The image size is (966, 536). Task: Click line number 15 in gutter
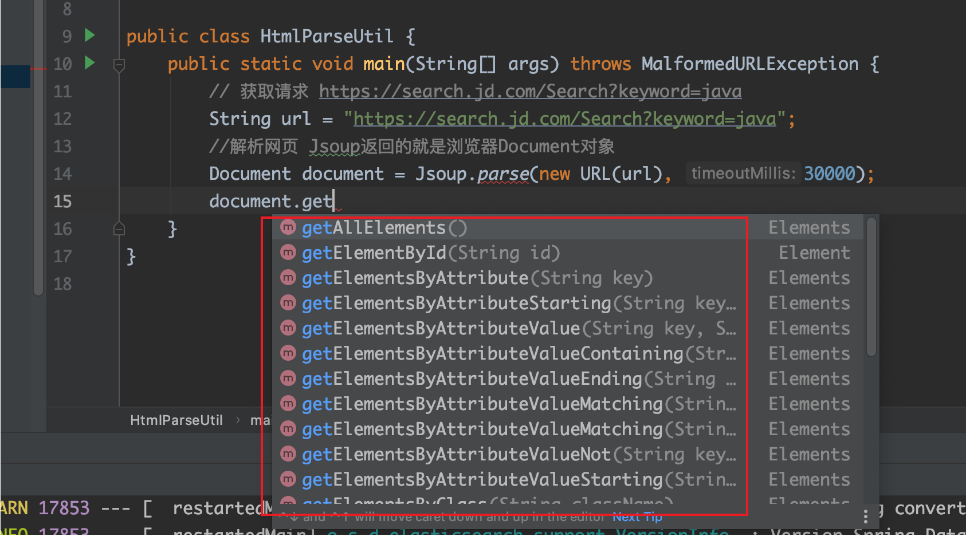[62, 201]
